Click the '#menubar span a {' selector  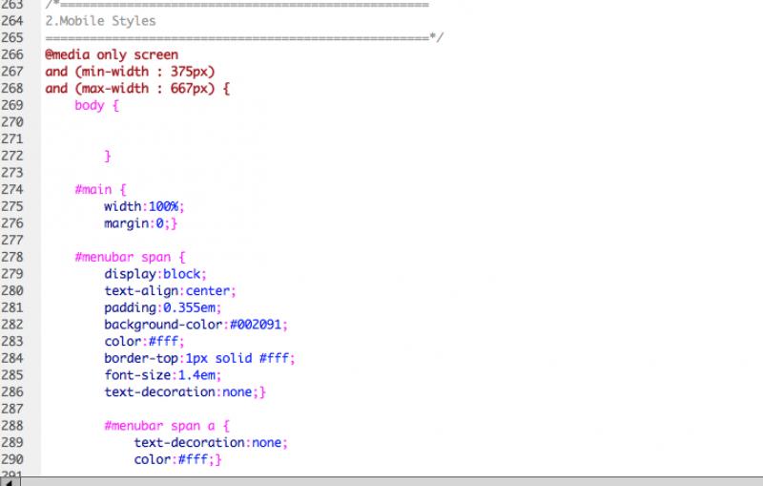point(167,426)
